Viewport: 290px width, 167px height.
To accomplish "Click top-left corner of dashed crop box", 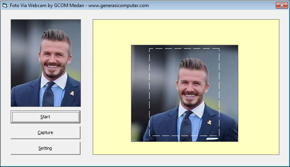I will point(149,49).
